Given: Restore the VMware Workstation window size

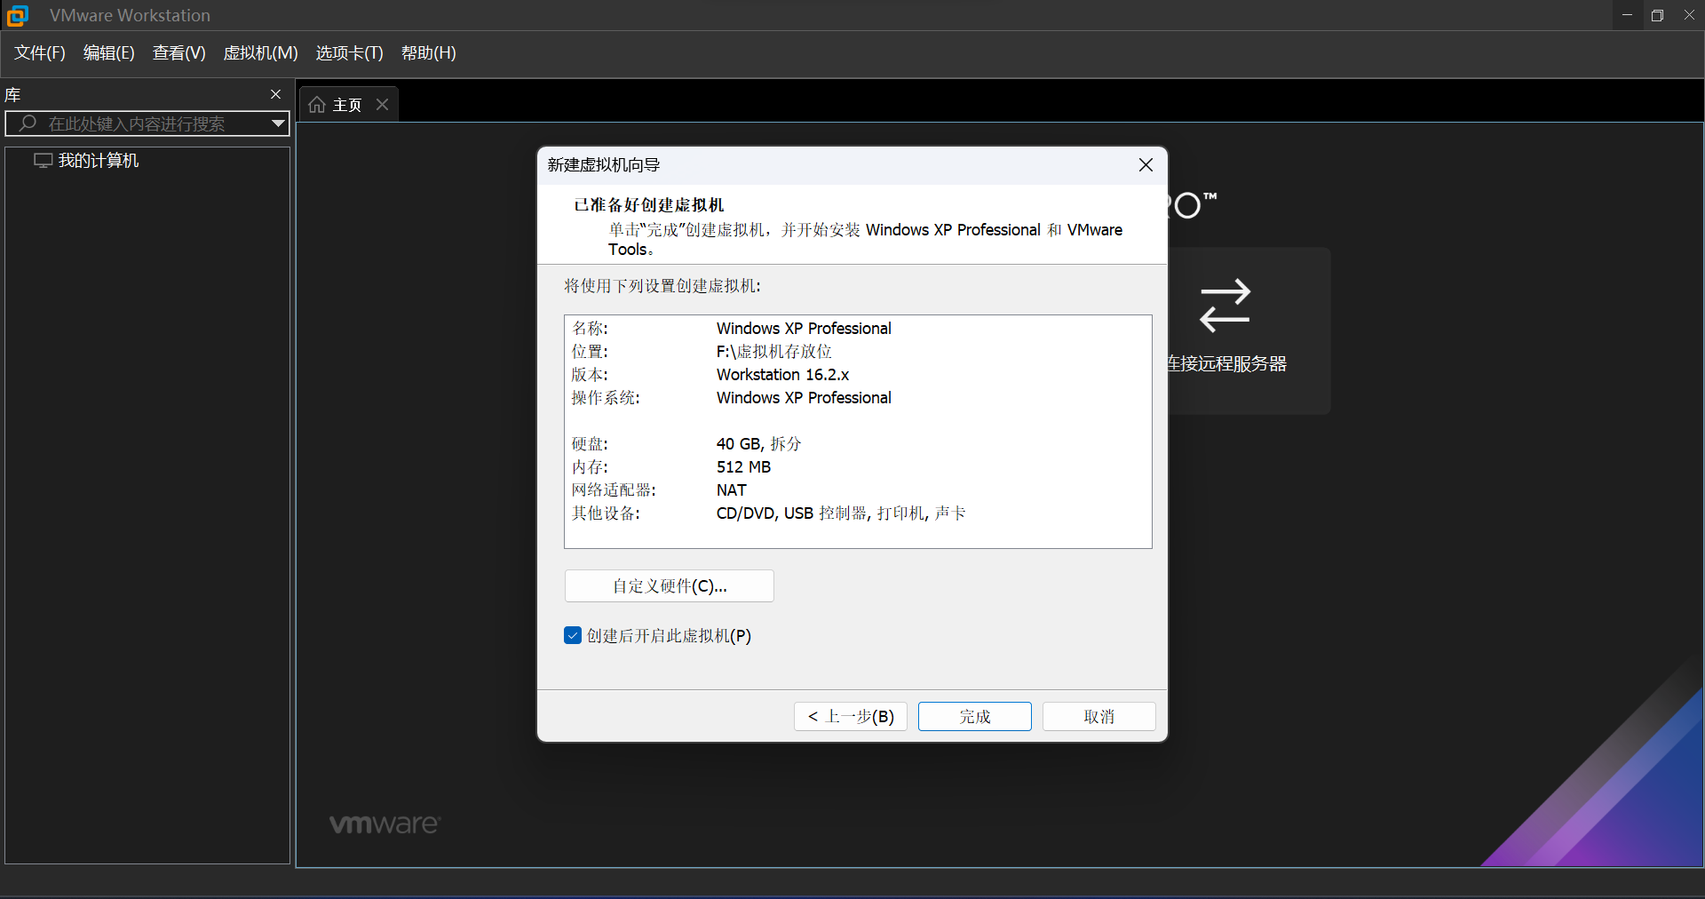Looking at the screenshot, I should [x=1657, y=15].
